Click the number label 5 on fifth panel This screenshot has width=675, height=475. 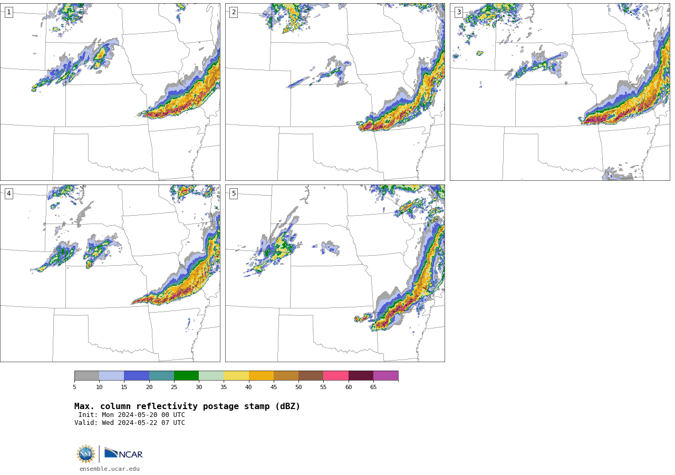click(234, 193)
